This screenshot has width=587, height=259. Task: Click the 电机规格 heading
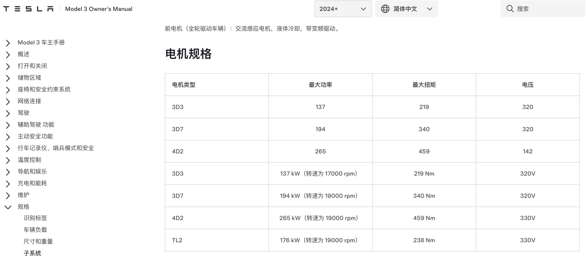(x=188, y=54)
